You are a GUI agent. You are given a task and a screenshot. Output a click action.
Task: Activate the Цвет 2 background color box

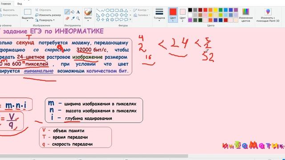183,15
